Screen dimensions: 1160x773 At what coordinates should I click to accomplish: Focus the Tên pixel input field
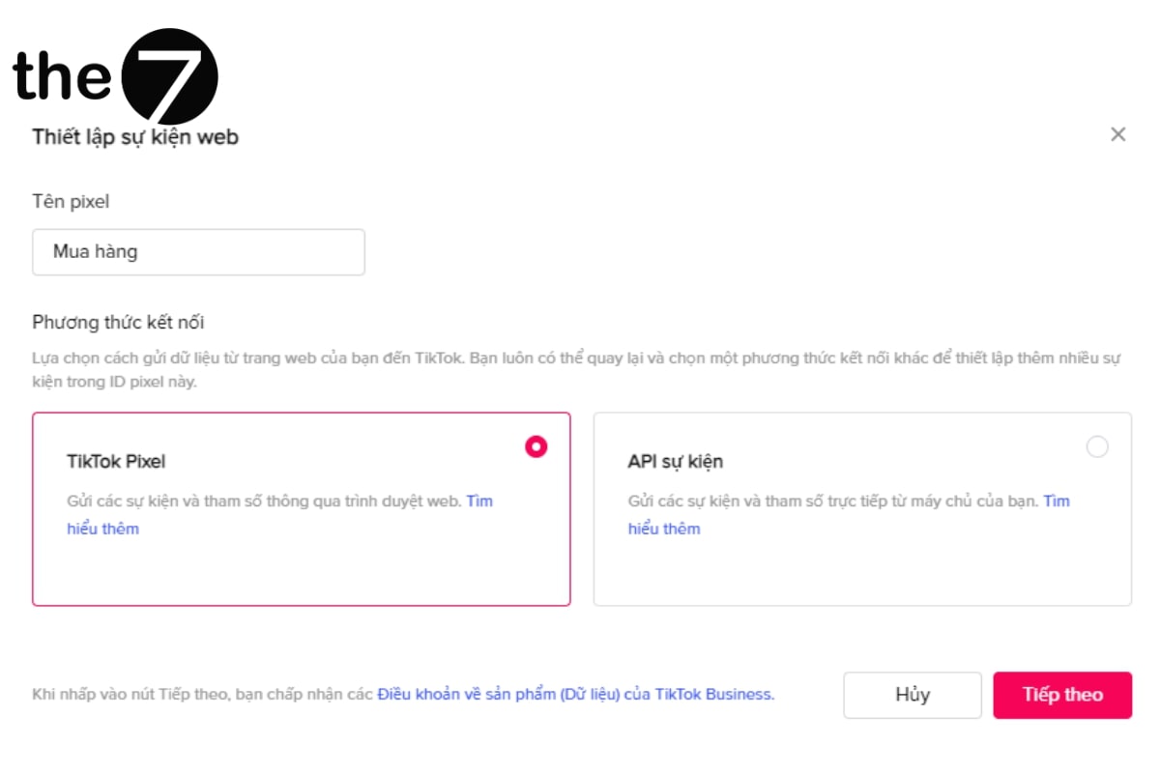[x=198, y=252]
